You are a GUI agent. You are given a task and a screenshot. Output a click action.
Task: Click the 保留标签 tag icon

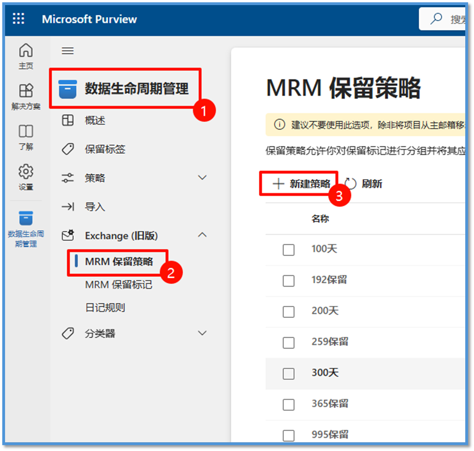pos(68,149)
